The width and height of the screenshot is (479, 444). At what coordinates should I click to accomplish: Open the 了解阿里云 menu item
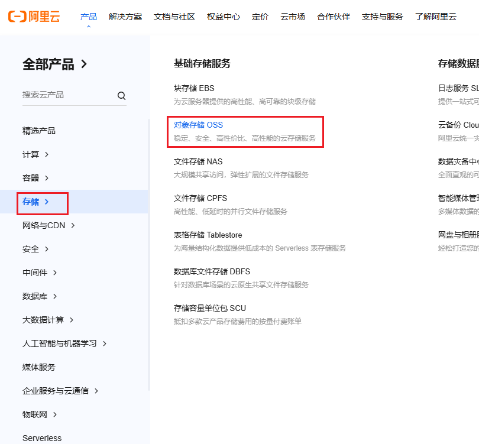click(x=436, y=17)
